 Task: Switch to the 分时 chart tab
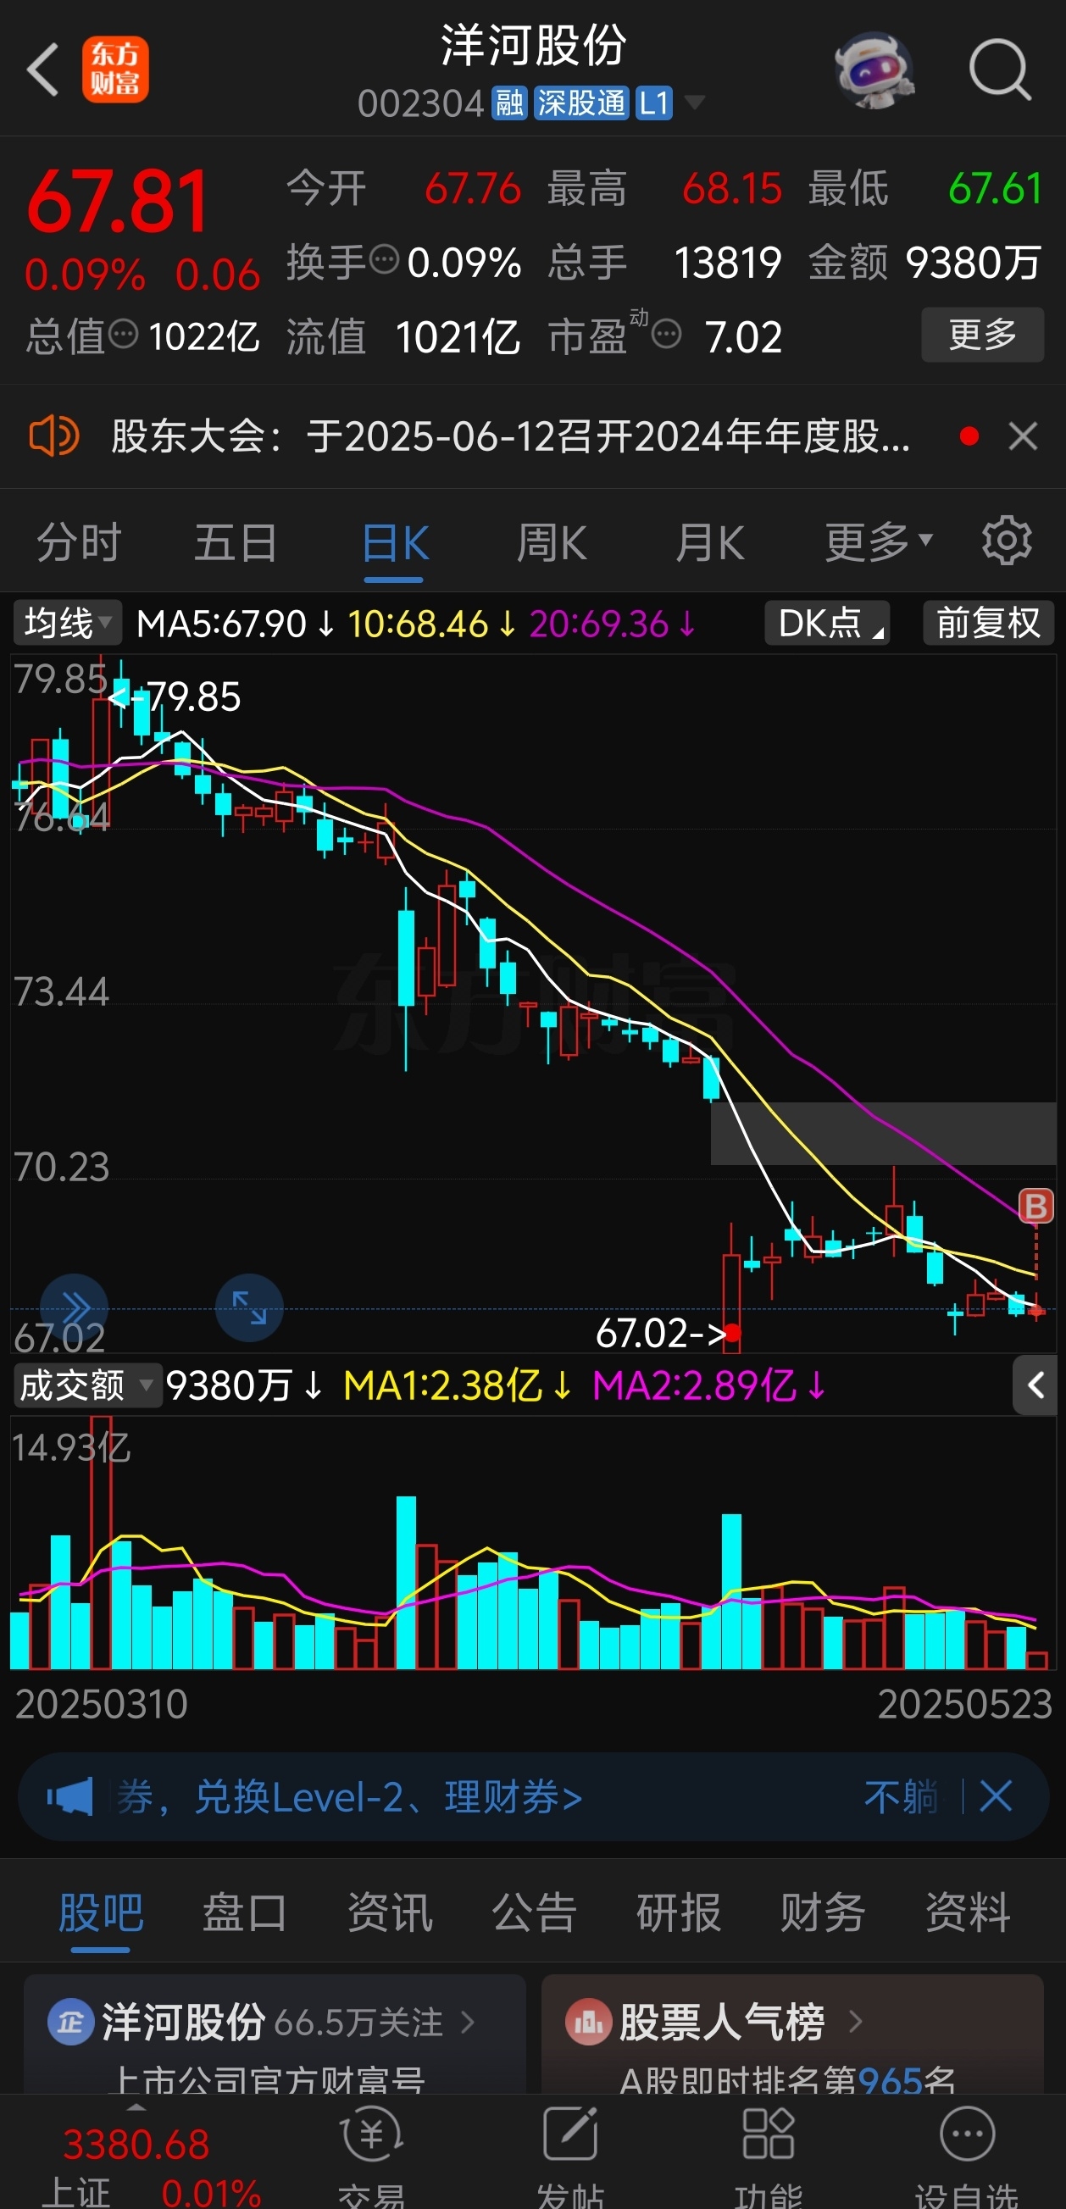(79, 543)
